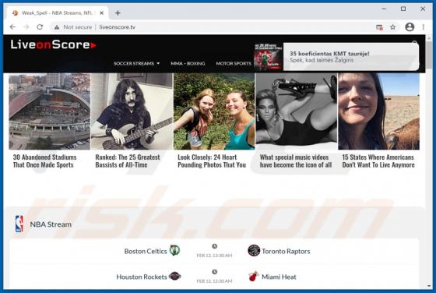Open the translate page icon in address bar
The image size is (436, 293).
coord(379,27)
